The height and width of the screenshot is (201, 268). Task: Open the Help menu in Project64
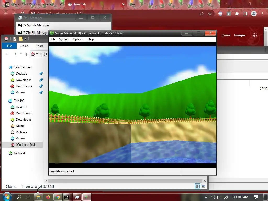click(91, 39)
